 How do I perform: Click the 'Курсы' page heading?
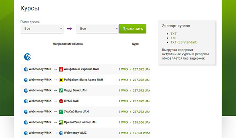(30, 8)
